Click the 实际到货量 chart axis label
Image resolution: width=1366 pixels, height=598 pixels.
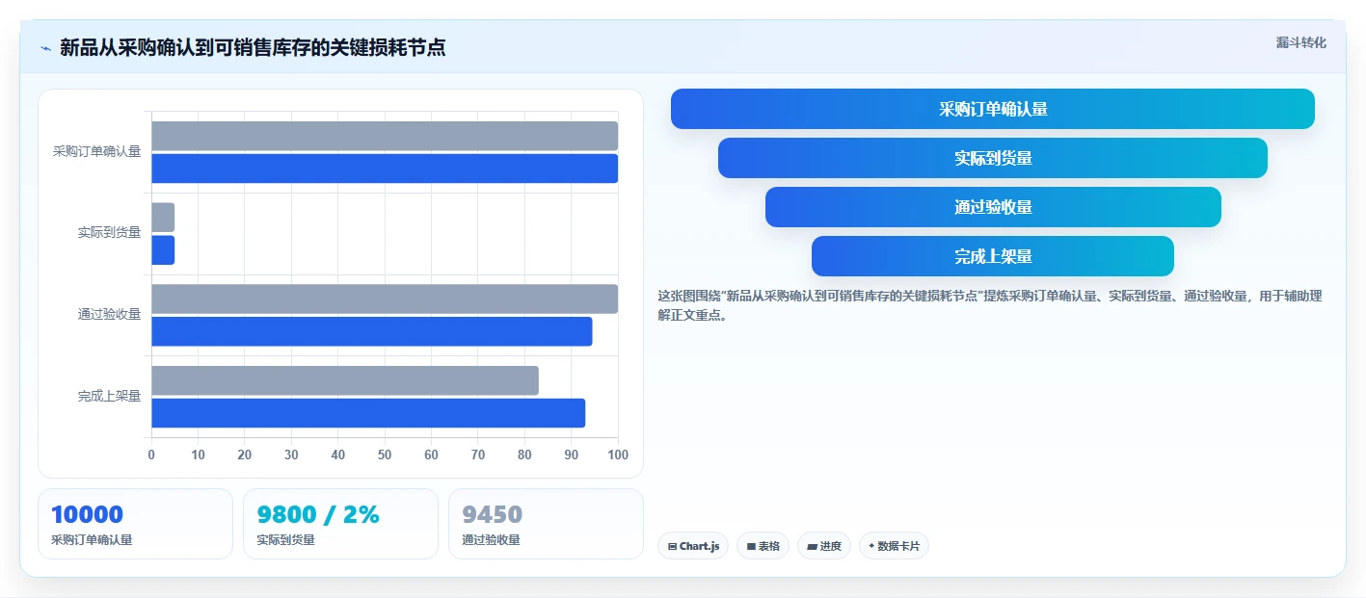pos(110,232)
